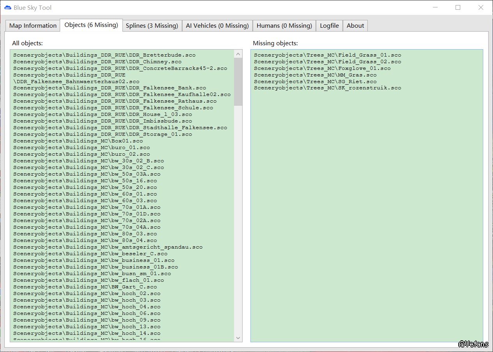Open the Logfile tab
This screenshot has height=352, width=493.
[329, 26]
